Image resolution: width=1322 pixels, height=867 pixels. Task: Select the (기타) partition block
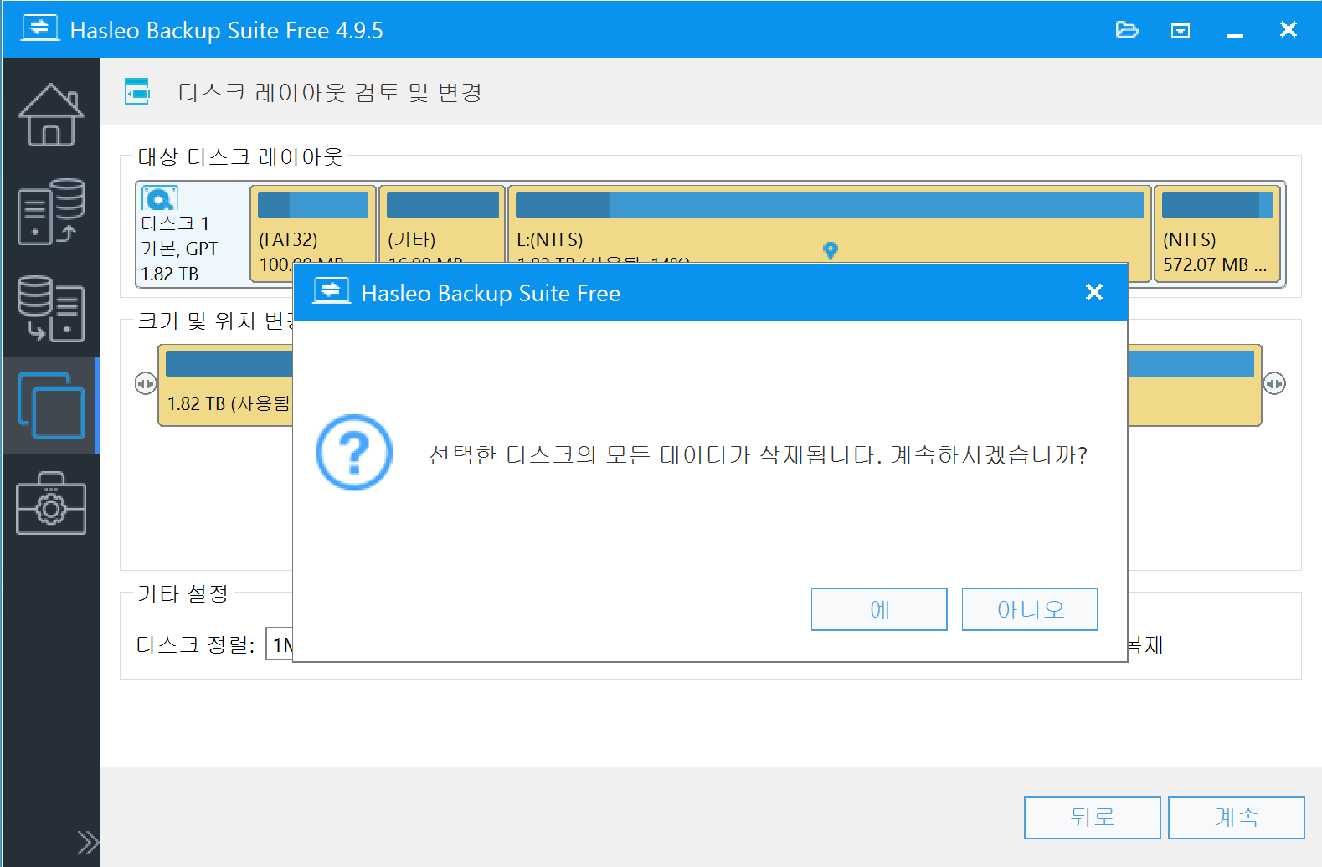point(442,226)
